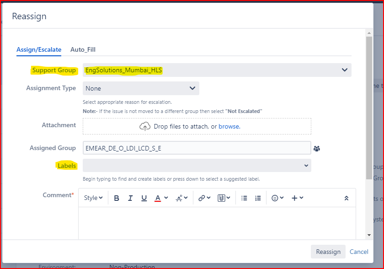Expand emoji dropdown arrow
This screenshot has height=269, width=384.
282,198
